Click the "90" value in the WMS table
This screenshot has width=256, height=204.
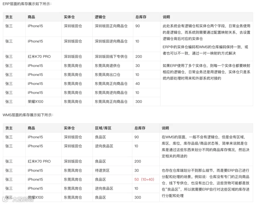click(137, 137)
